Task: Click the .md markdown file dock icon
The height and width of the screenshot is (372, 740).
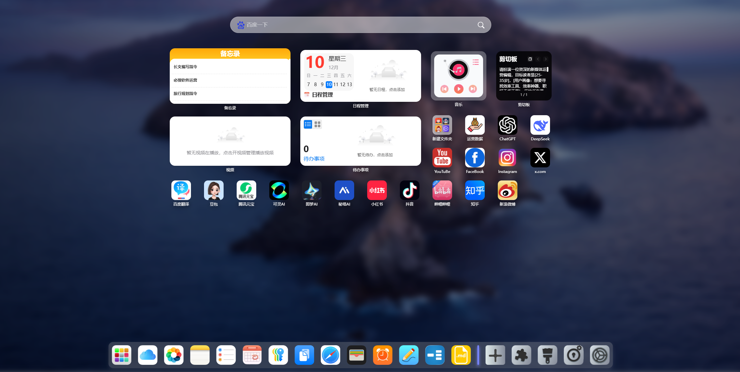Action: click(461, 355)
